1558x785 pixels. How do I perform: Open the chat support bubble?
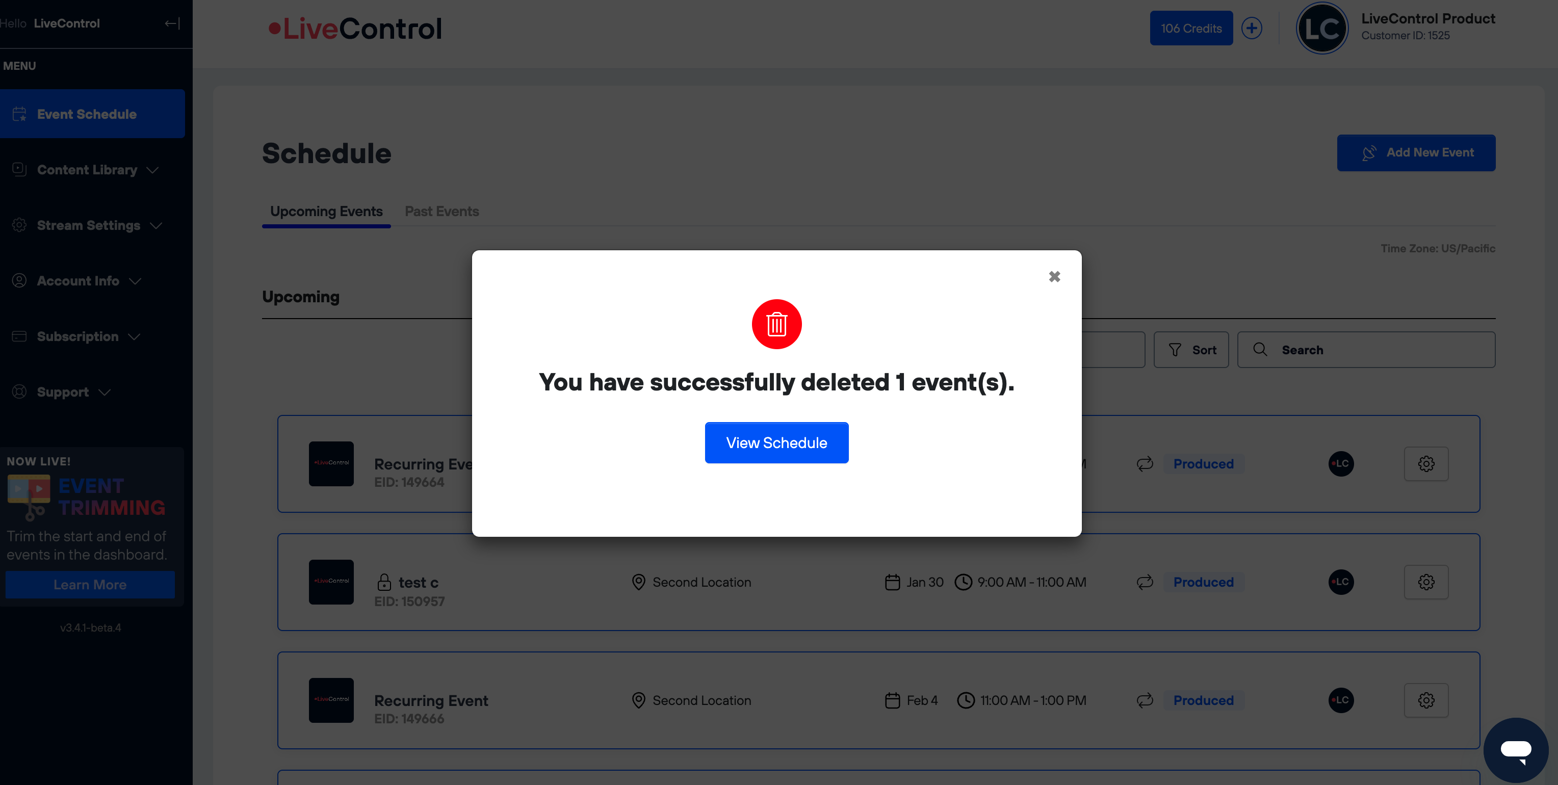(1516, 750)
